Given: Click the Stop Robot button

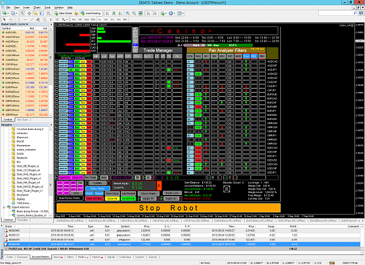Looking at the screenshot, I should coord(168,208).
